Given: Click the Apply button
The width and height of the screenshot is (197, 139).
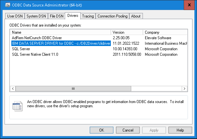Looking at the screenshot, I should click(154, 130).
